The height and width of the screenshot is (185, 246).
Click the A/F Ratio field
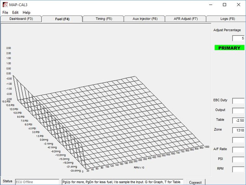coord(238,150)
